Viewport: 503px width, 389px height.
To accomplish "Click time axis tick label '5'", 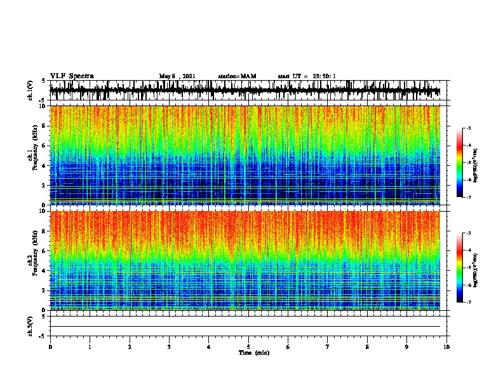I will [x=248, y=347].
